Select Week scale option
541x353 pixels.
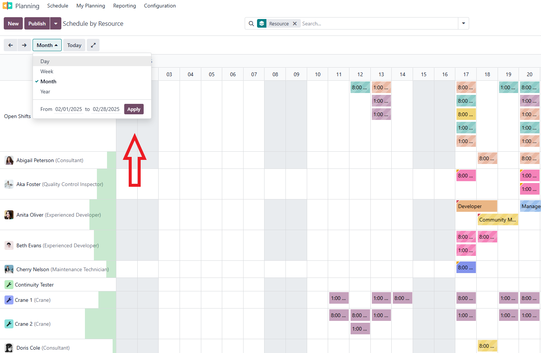click(92, 71)
